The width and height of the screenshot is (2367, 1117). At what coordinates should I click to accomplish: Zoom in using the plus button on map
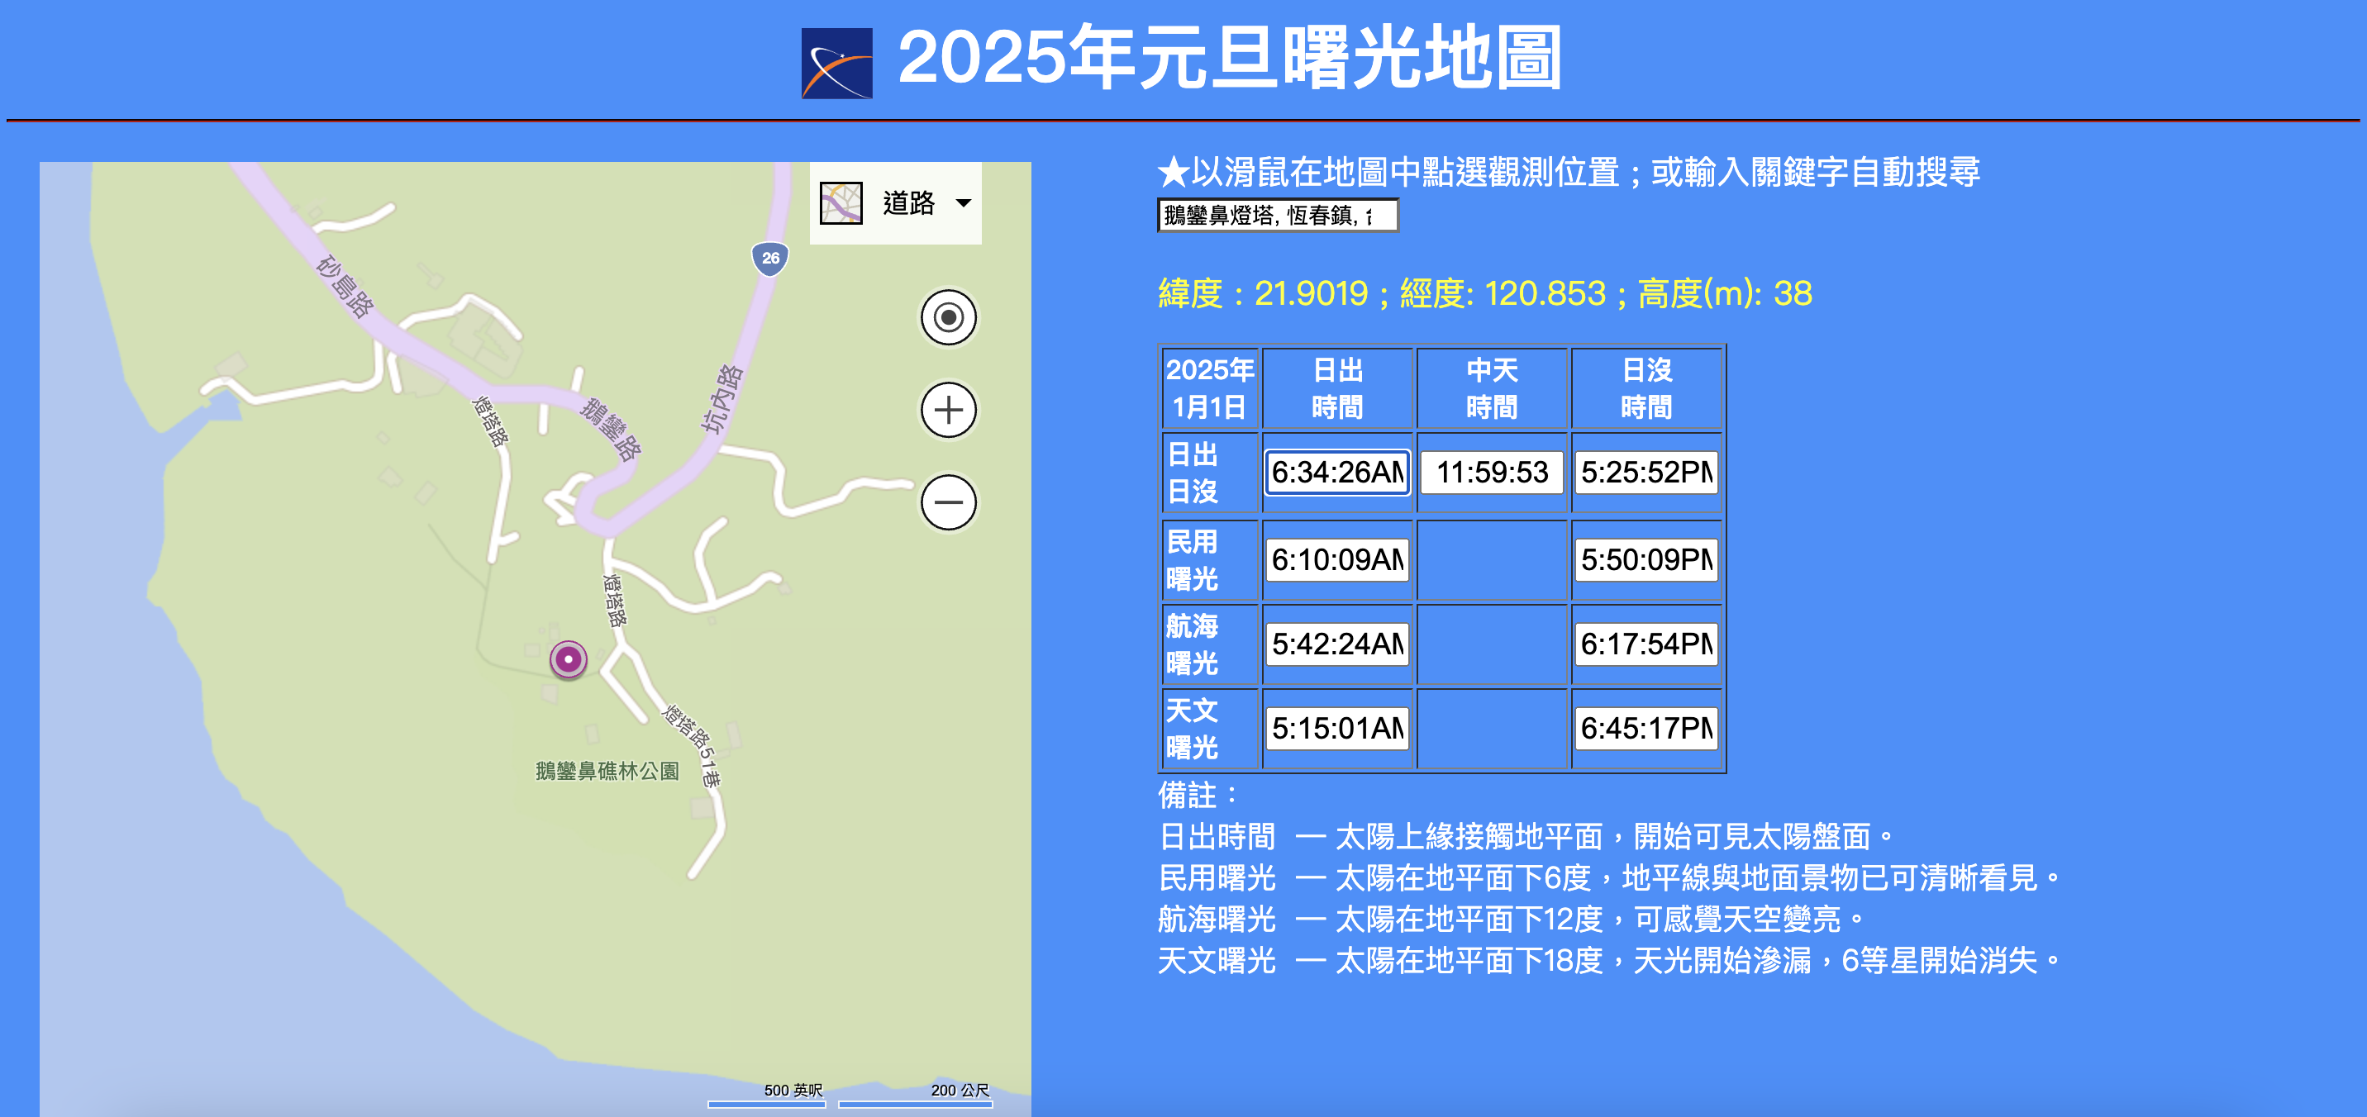pyautogui.click(x=947, y=411)
